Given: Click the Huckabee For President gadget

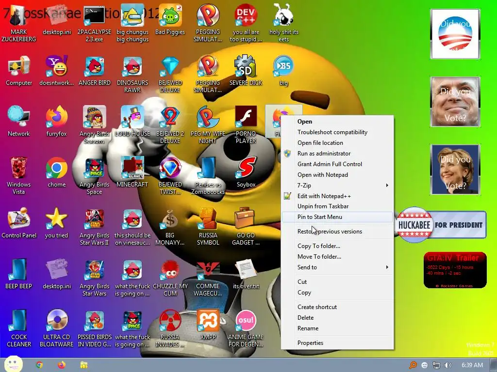Looking at the screenshot, I should coord(441,225).
